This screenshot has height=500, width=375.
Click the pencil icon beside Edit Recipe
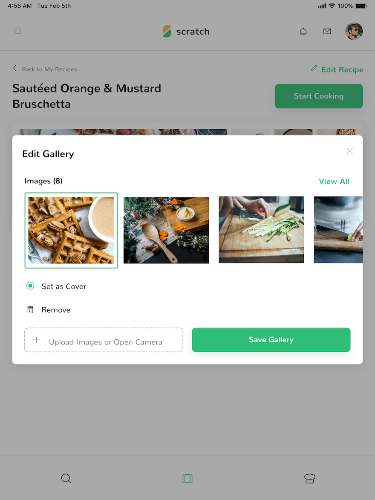314,68
